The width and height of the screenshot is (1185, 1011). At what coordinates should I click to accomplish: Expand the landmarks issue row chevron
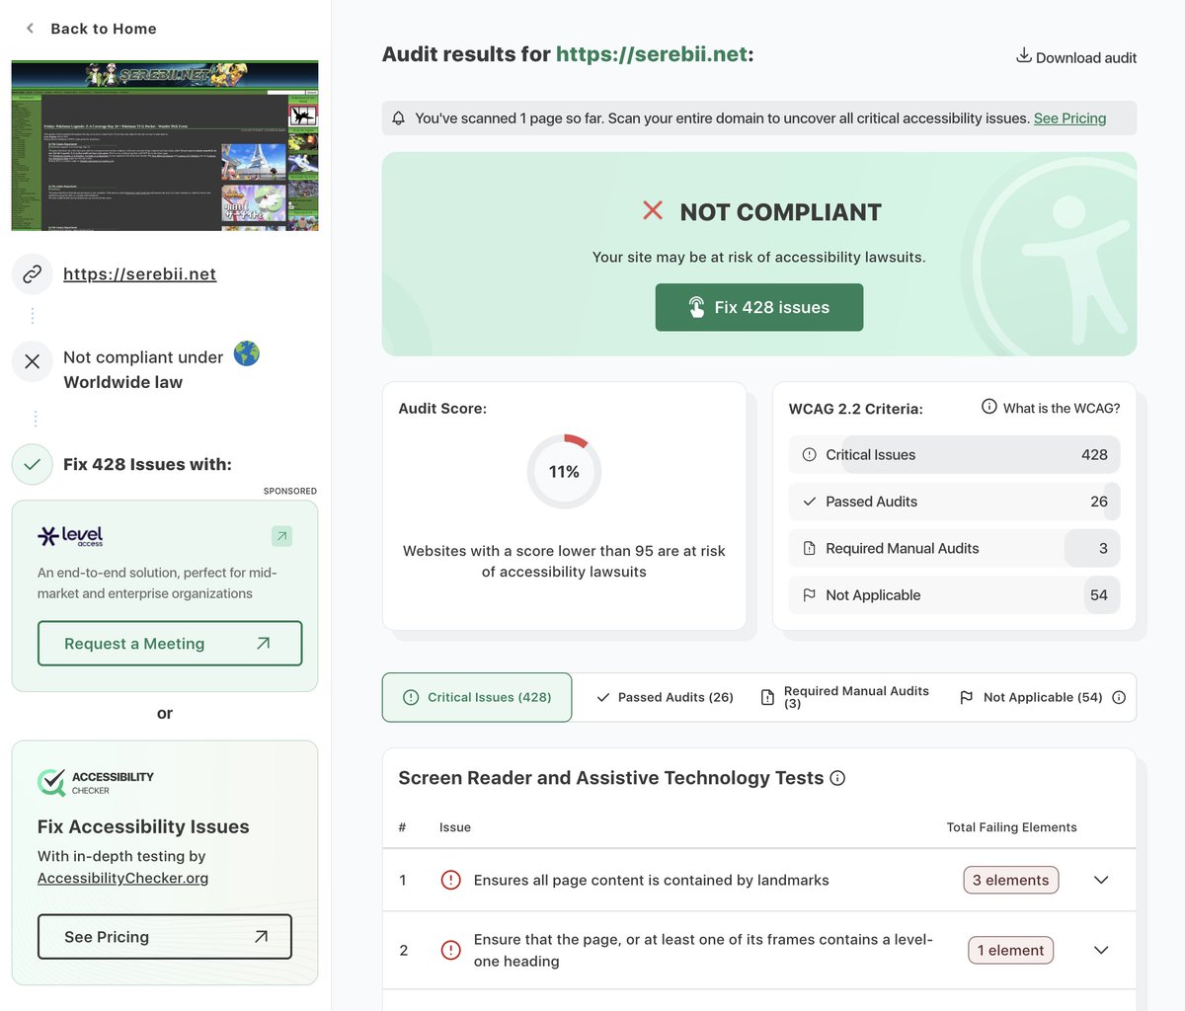[x=1101, y=880]
